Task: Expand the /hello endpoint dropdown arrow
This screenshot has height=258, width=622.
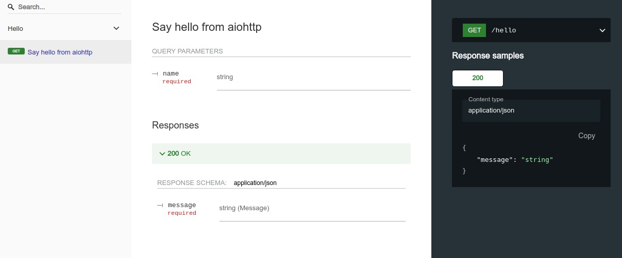Action: [x=602, y=30]
